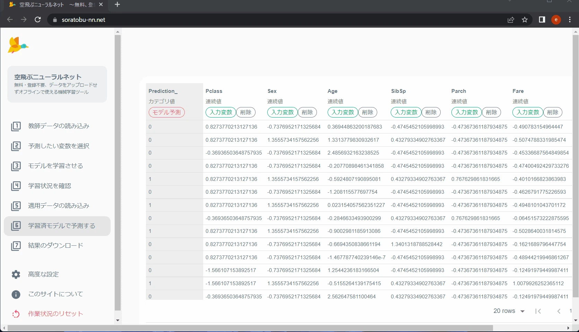Open 結果のダウンロード in sidebar
The width and height of the screenshot is (579, 332).
[57, 246]
